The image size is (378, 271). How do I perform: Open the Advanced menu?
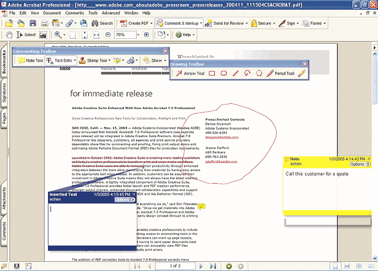tap(111, 13)
